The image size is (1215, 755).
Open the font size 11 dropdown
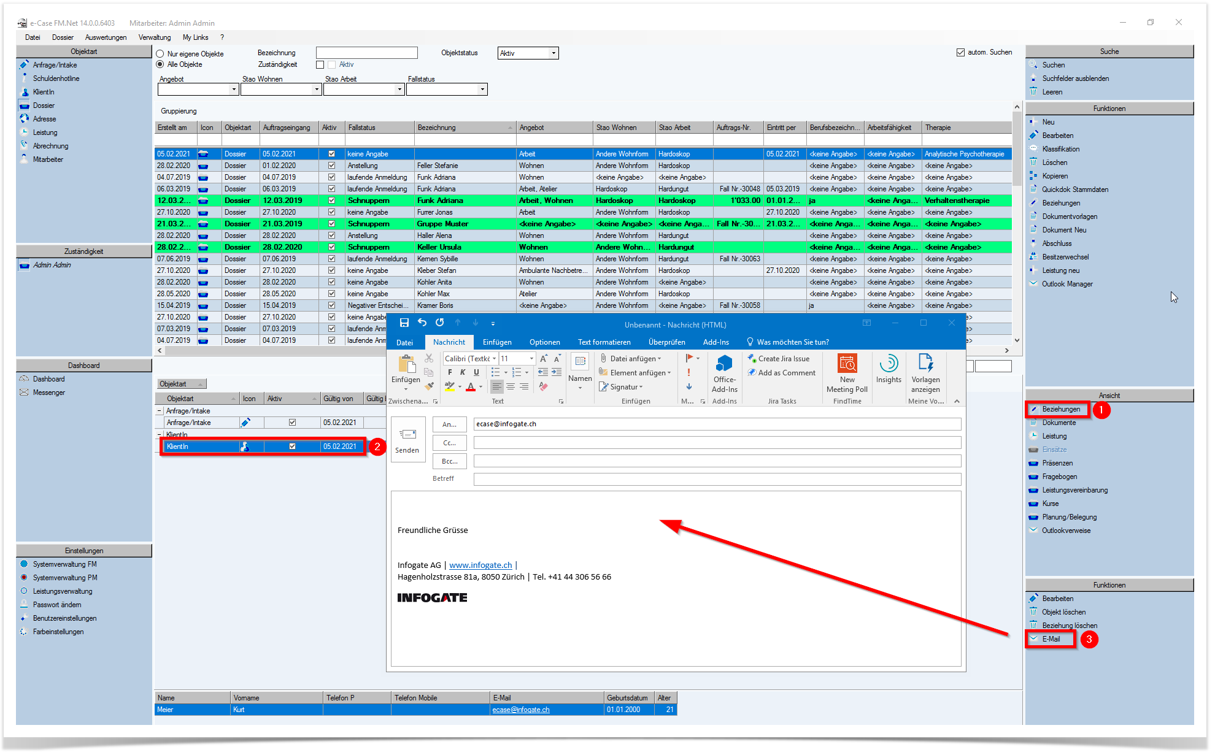pyautogui.click(x=531, y=359)
